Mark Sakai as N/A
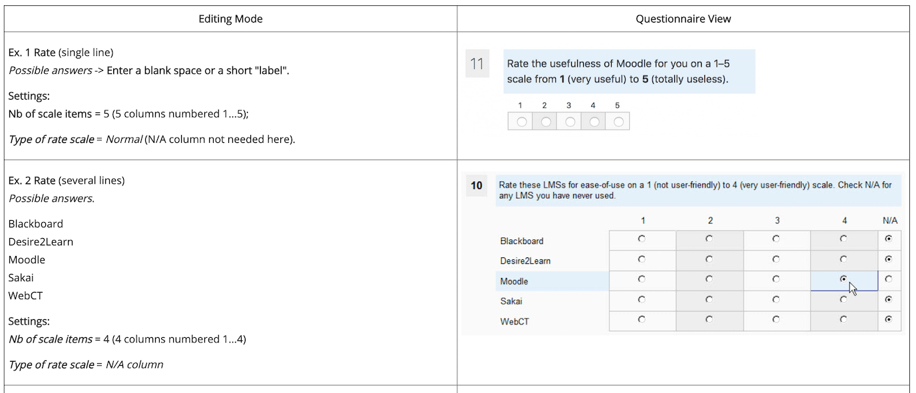 pos(889,300)
